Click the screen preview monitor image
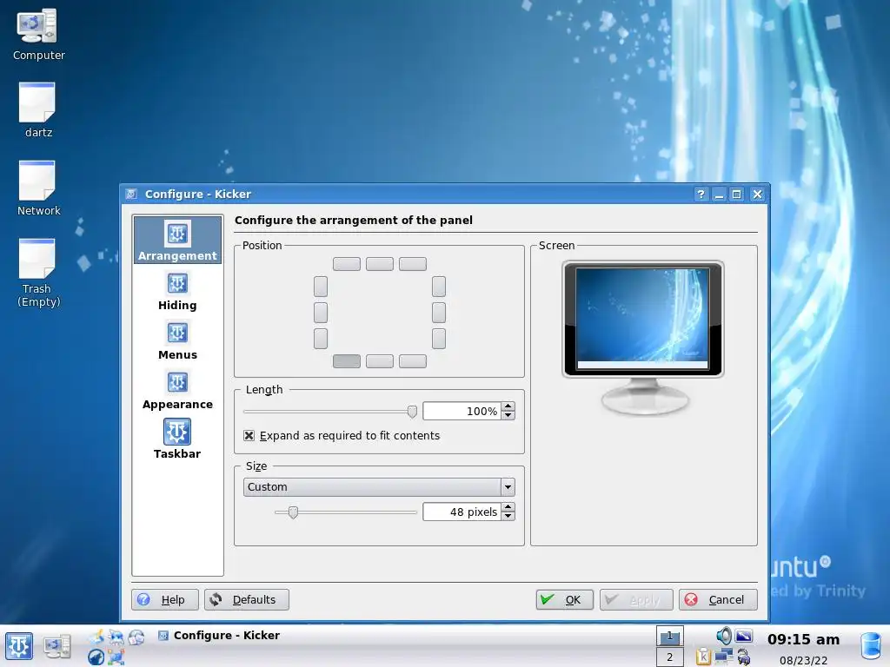 (x=642, y=338)
